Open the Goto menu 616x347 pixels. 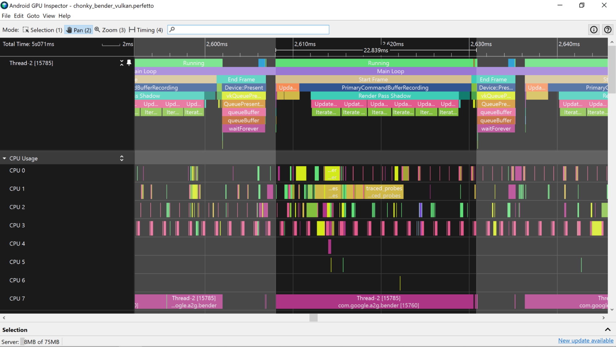[33, 16]
